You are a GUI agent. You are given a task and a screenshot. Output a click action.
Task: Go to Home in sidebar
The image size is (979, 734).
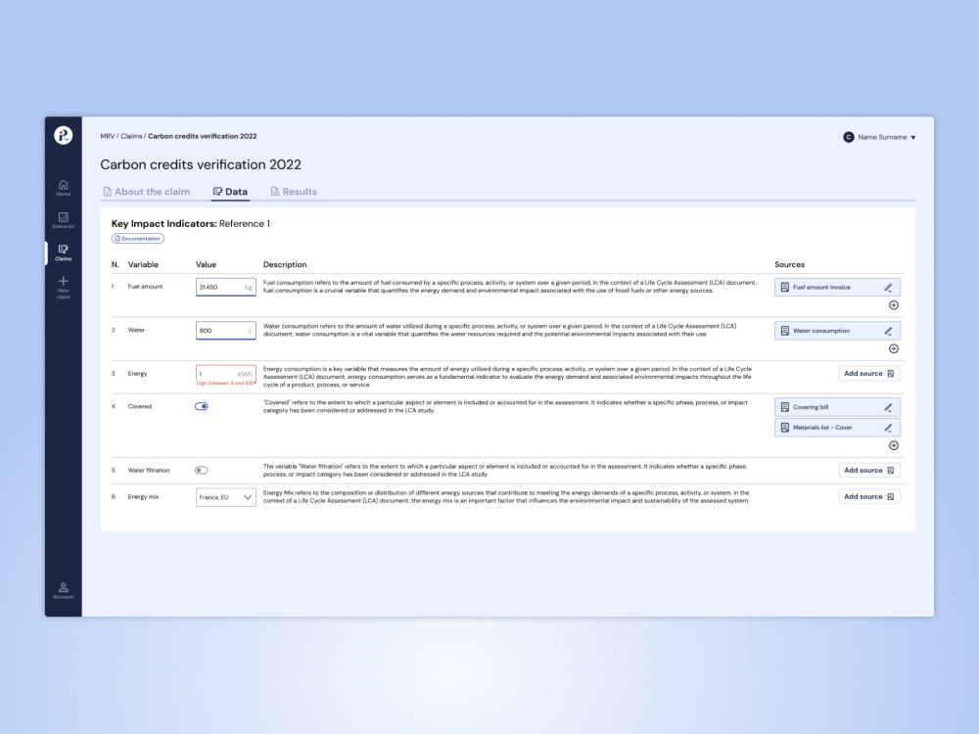(63, 188)
